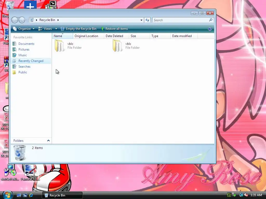Click the 2 items status text

point(37,148)
